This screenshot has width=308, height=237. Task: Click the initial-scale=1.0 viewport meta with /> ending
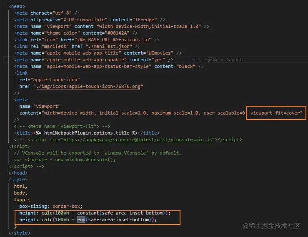[x=111, y=26]
